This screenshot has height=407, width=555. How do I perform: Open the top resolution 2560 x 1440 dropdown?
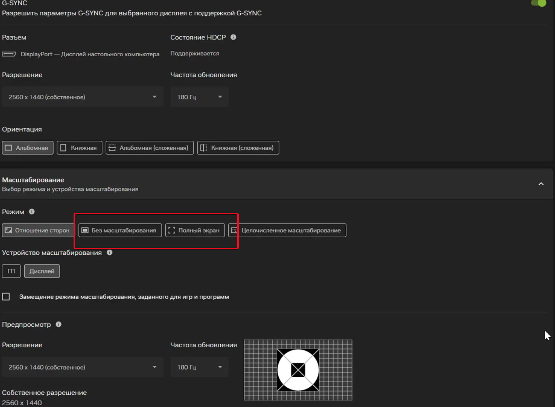82,97
